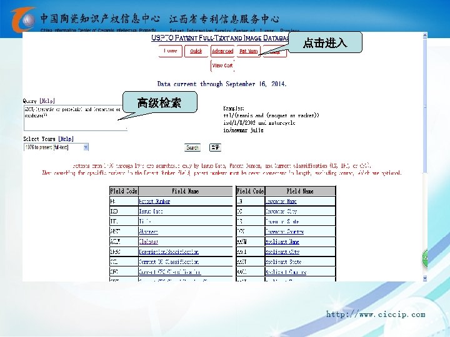Click the right table's Field Code header
The height and width of the screenshot is (337, 450).
point(250,191)
